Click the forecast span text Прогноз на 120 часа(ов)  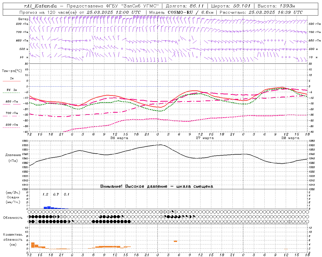[48, 12]
